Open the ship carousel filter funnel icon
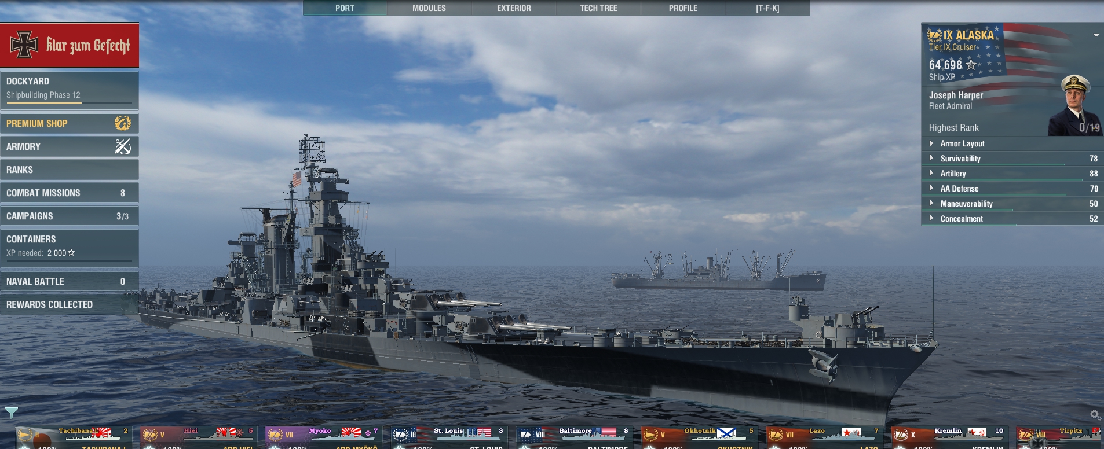This screenshot has width=1104, height=449. pyautogui.click(x=12, y=413)
